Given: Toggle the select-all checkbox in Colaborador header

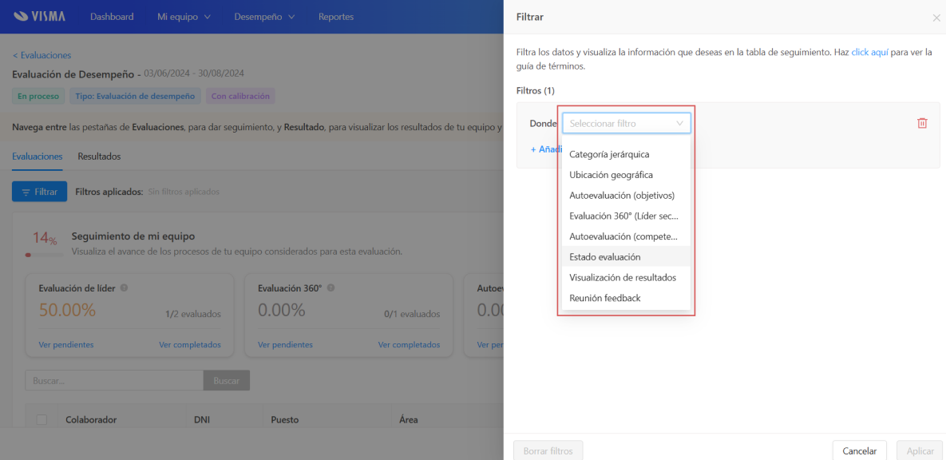Looking at the screenshot, I should click(42, 419).
